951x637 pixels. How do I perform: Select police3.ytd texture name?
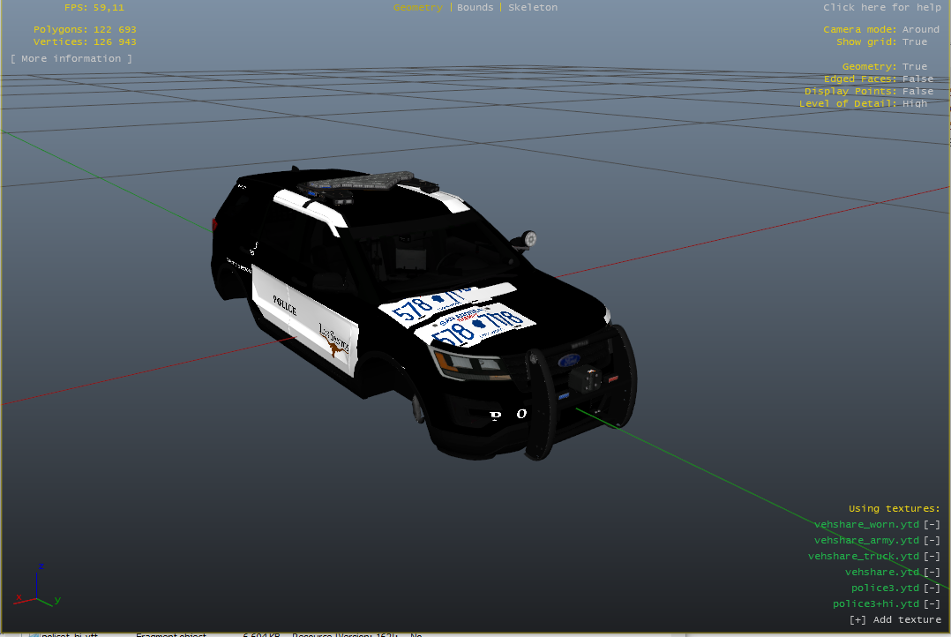[886, 588]
